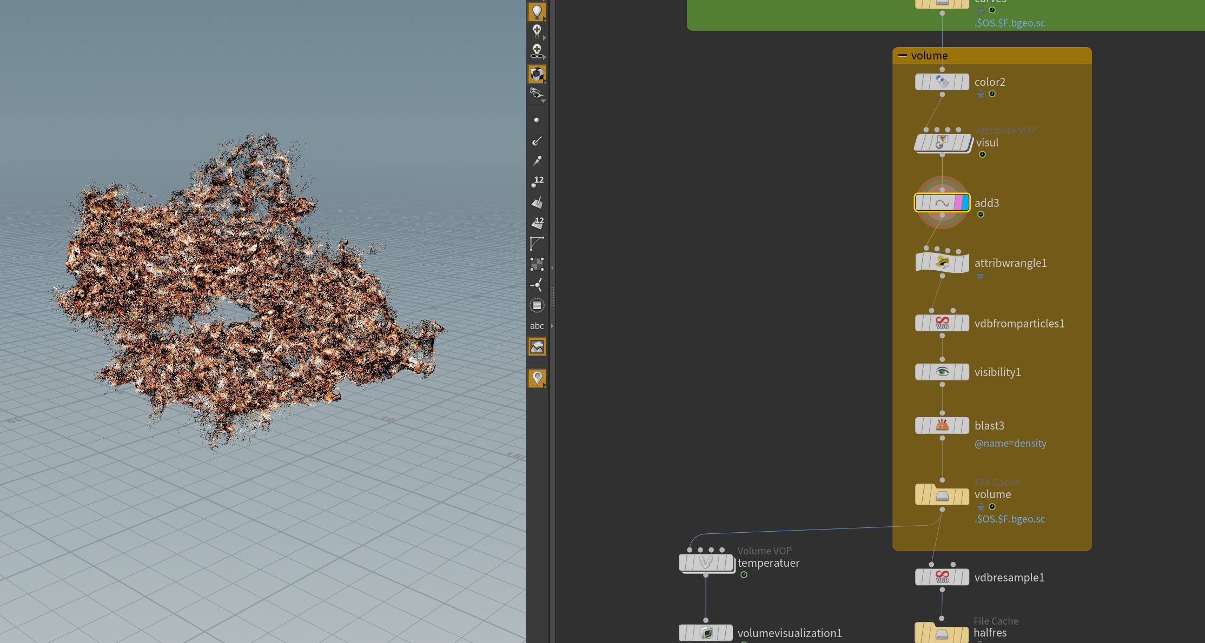Toggle display of point numbers

[x=537, y=182]
